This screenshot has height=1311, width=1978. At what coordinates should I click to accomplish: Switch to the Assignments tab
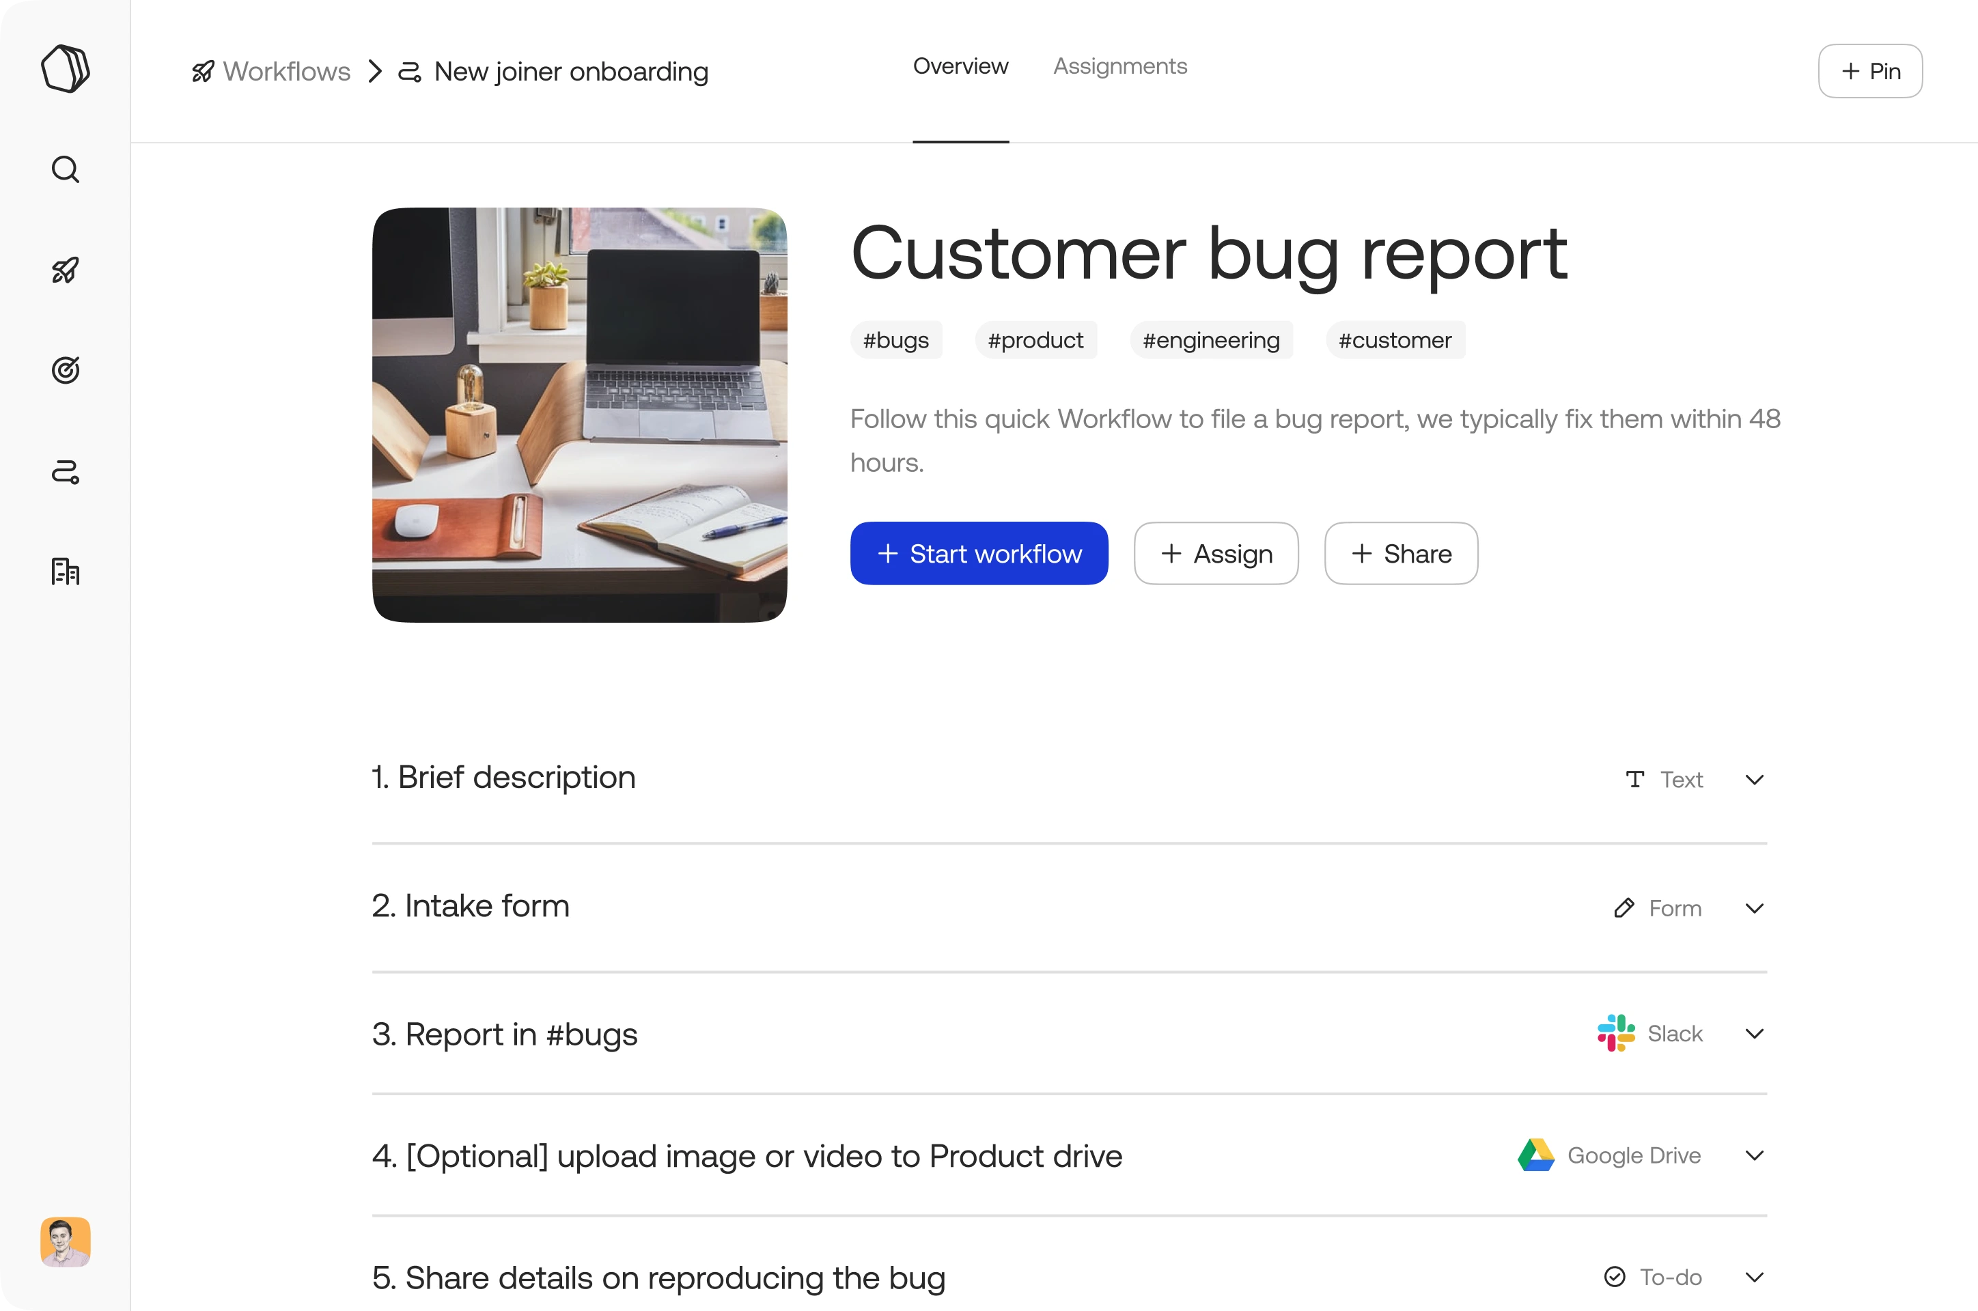coord(1120,66)
